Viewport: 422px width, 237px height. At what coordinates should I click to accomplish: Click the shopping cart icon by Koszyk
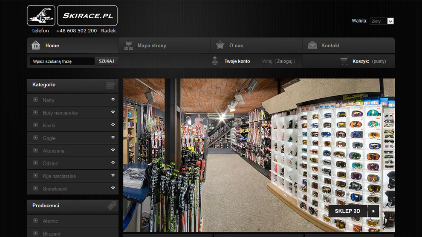344,61
